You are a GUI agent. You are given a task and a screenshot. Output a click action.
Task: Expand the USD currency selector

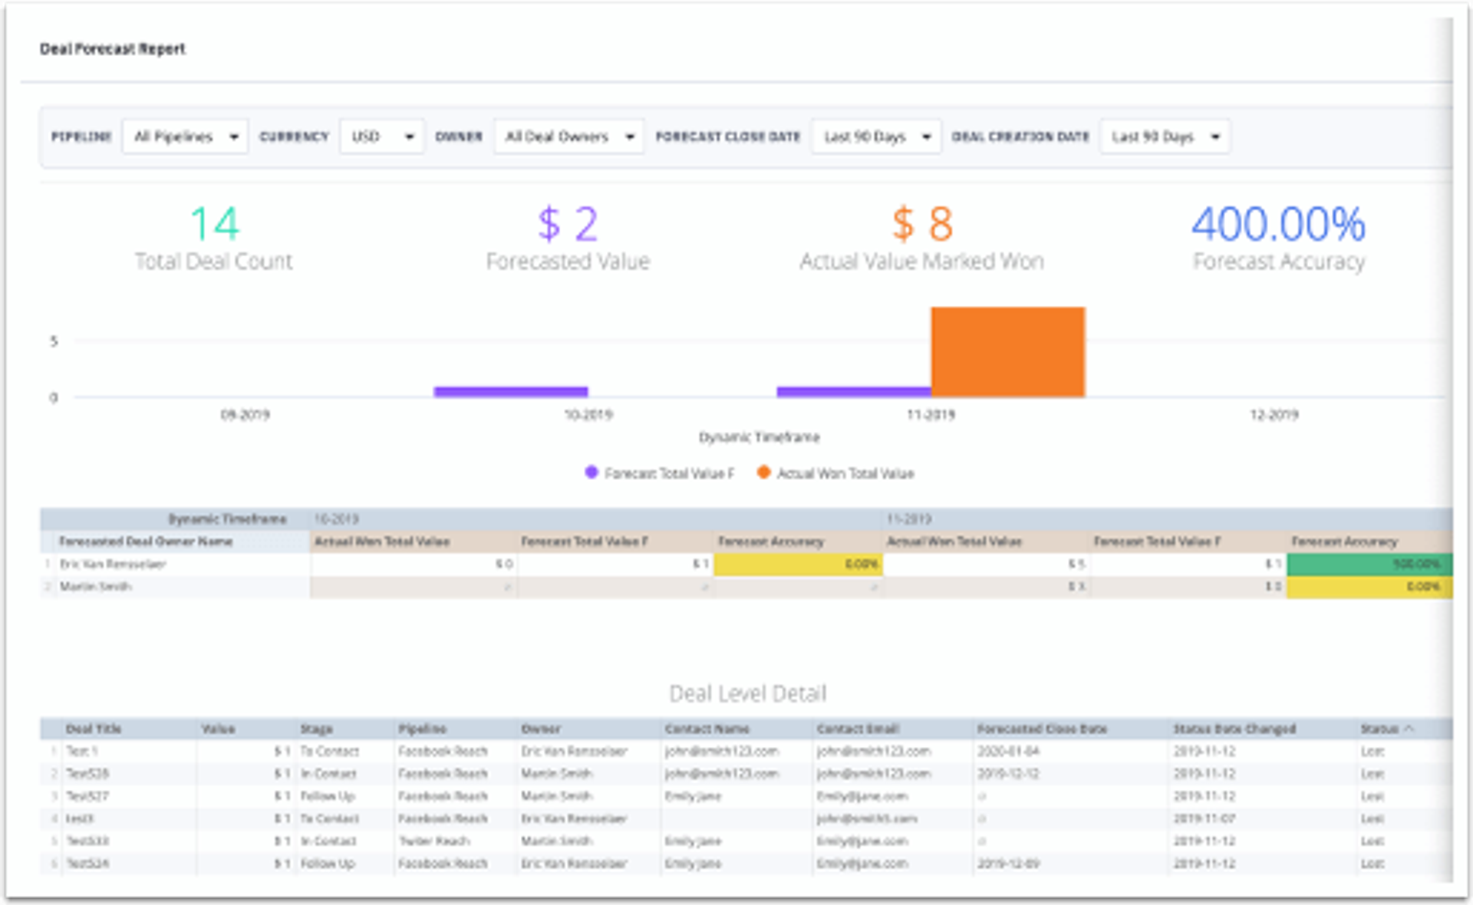coord(381,136)
